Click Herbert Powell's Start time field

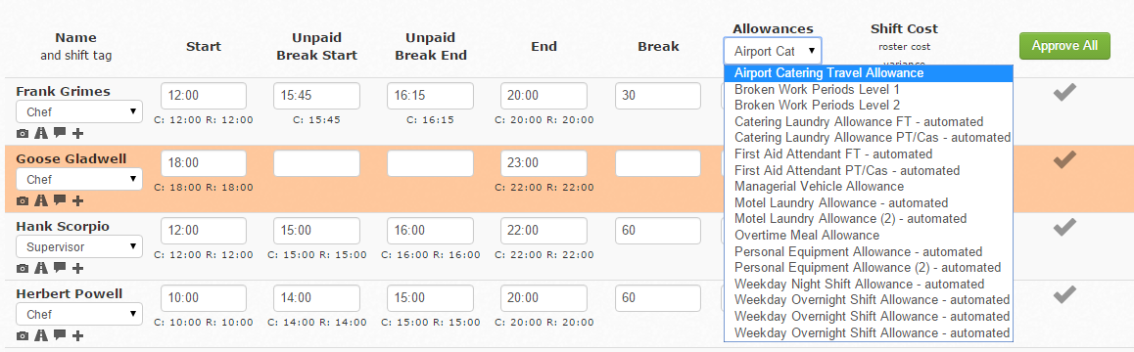click(x=204, y=298)
